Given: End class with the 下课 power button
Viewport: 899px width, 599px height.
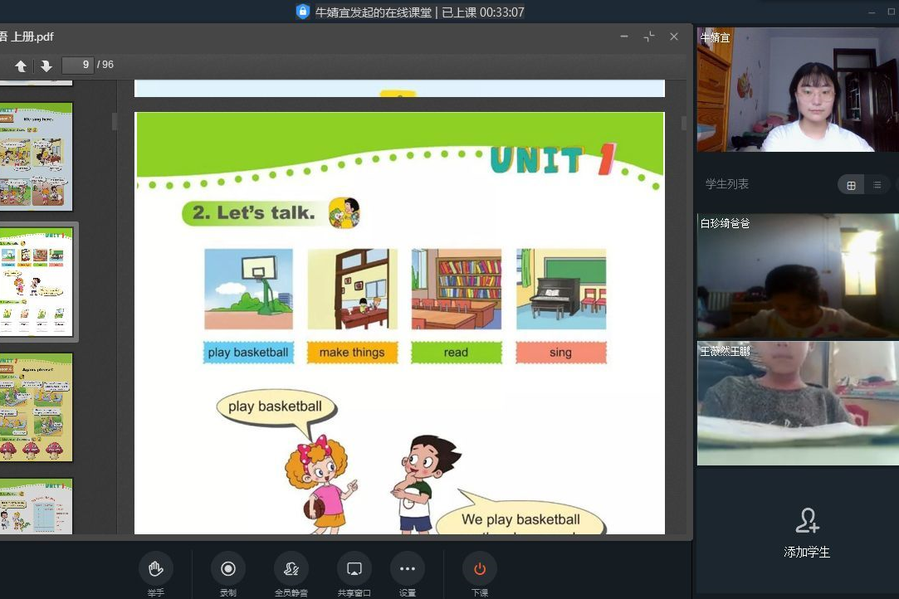Looking at the screenshot, I should (x=480, y=568).
